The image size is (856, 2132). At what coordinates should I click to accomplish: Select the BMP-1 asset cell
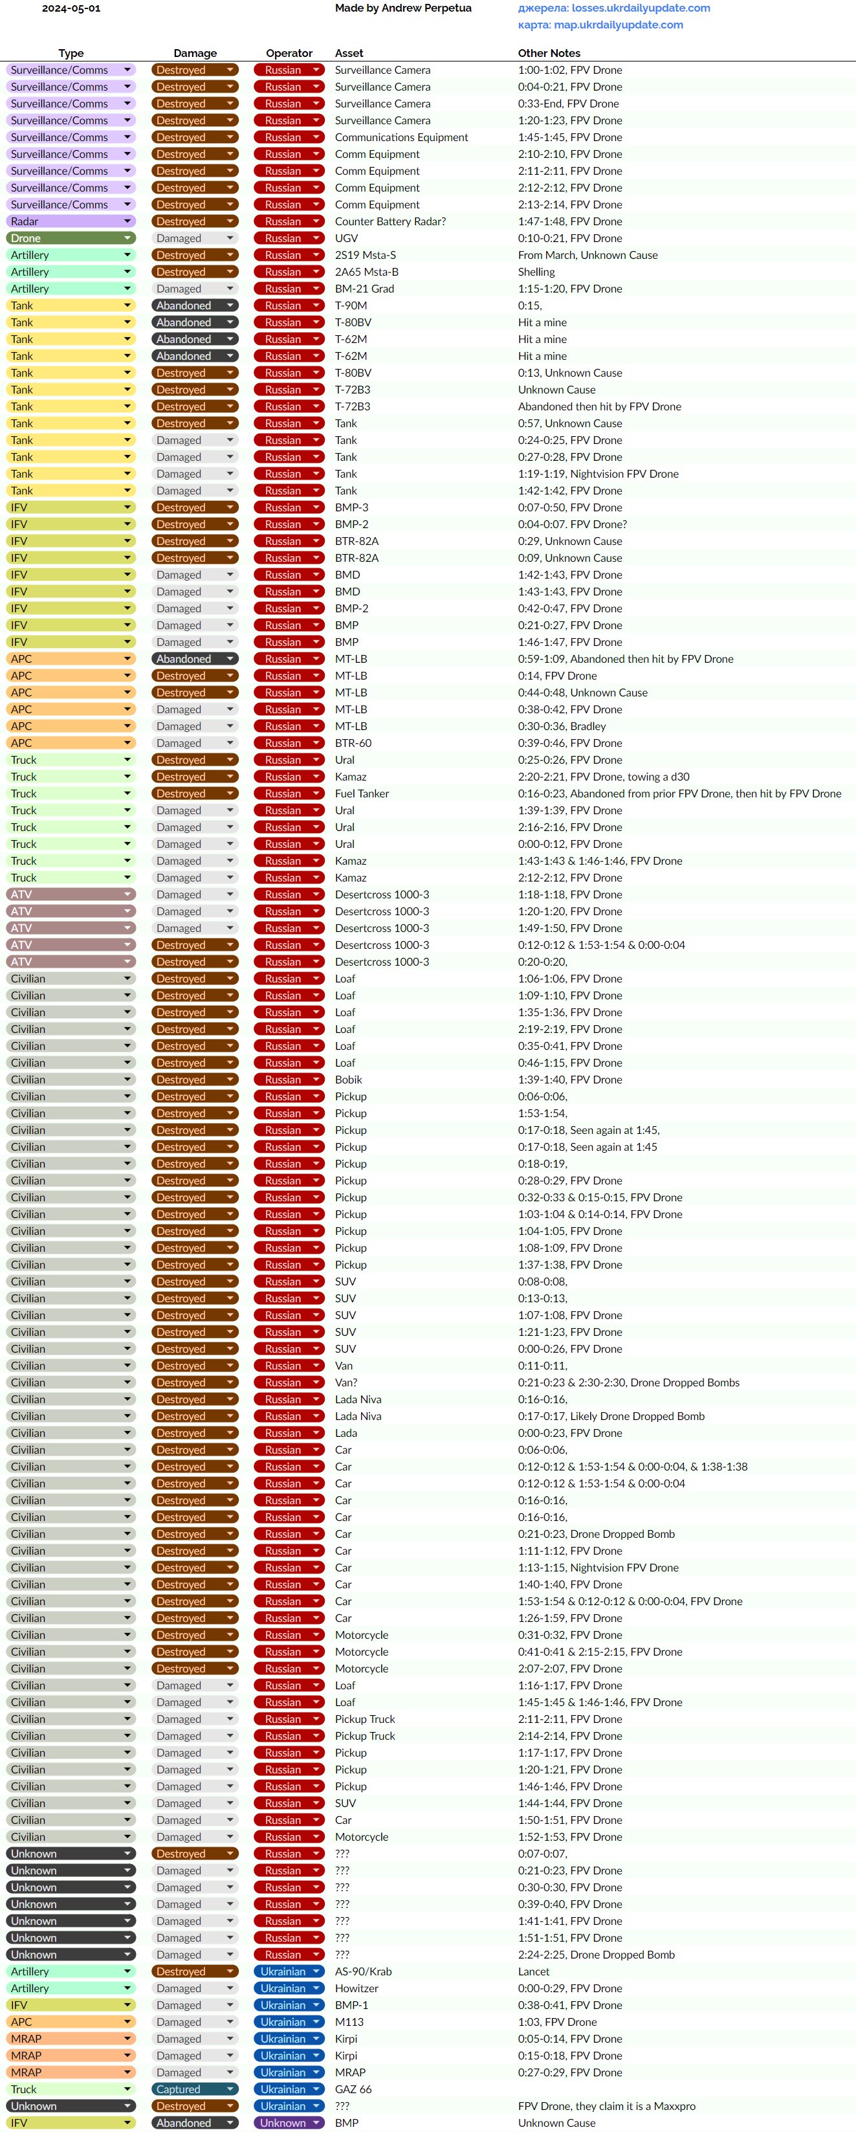click(351, 2005)
